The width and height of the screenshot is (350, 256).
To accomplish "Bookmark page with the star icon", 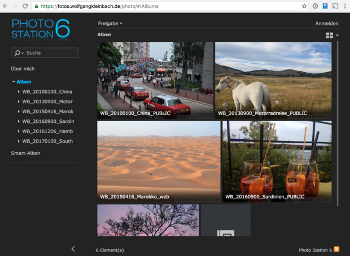I will [304, 6].
